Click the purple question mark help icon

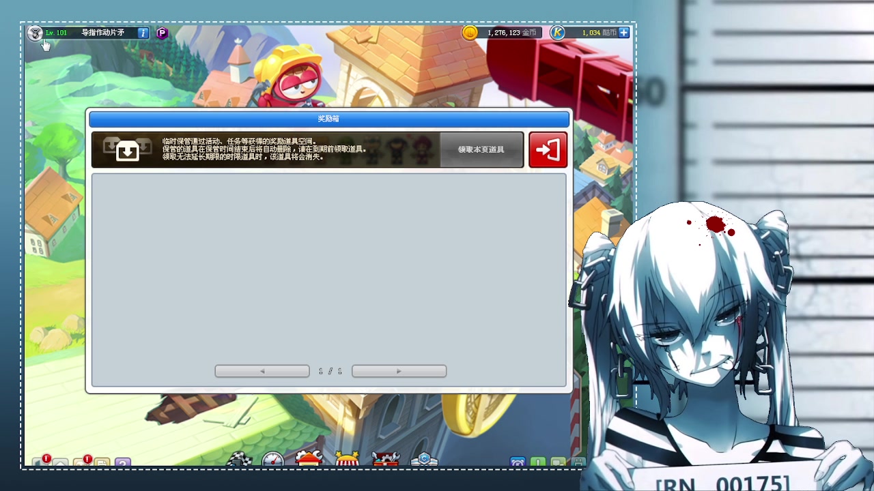(x=123, y=463)
